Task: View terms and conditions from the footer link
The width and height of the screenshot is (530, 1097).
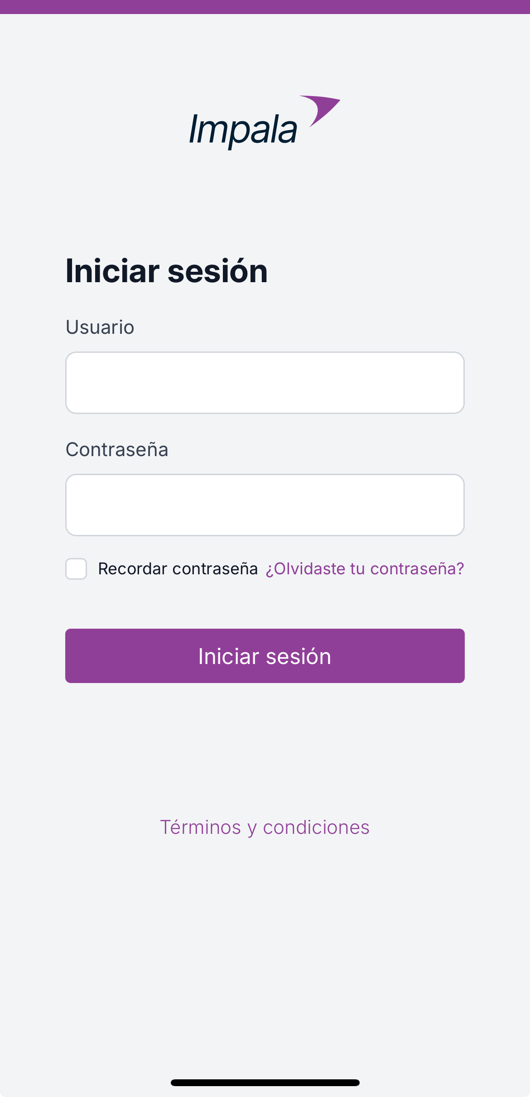Action: (265, 828)
